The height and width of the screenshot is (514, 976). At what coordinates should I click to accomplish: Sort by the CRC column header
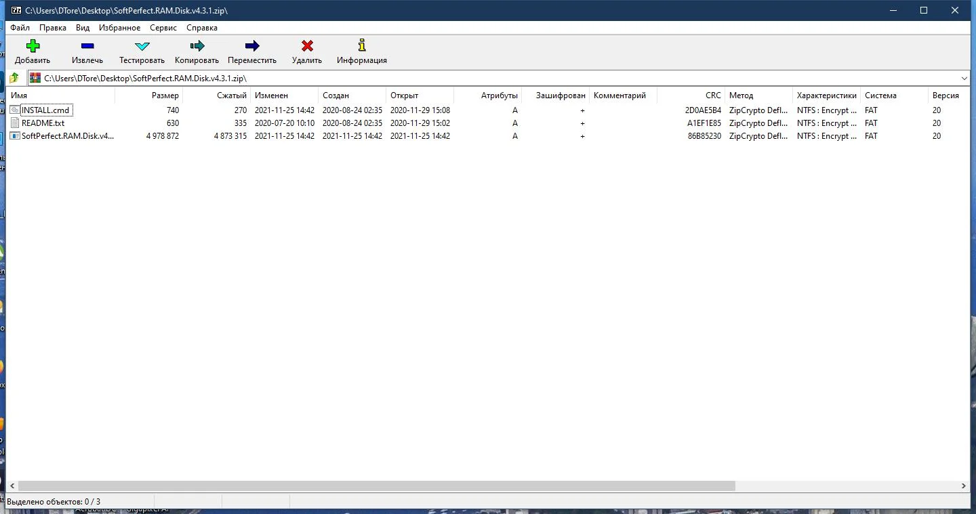click(x=691, y=95)
